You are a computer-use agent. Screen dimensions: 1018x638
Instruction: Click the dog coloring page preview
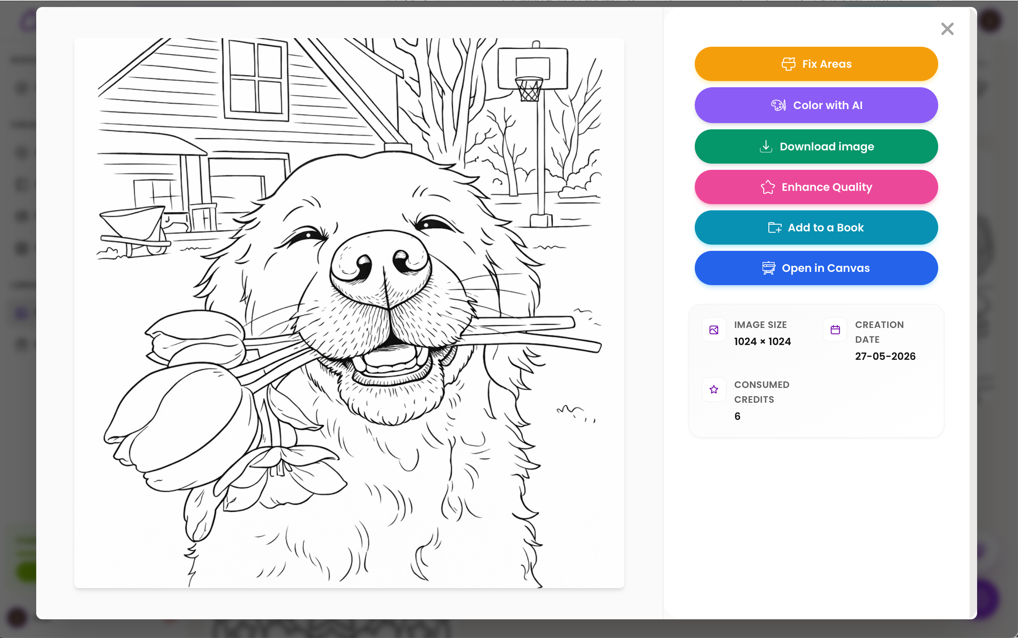[x=349, y=313]
